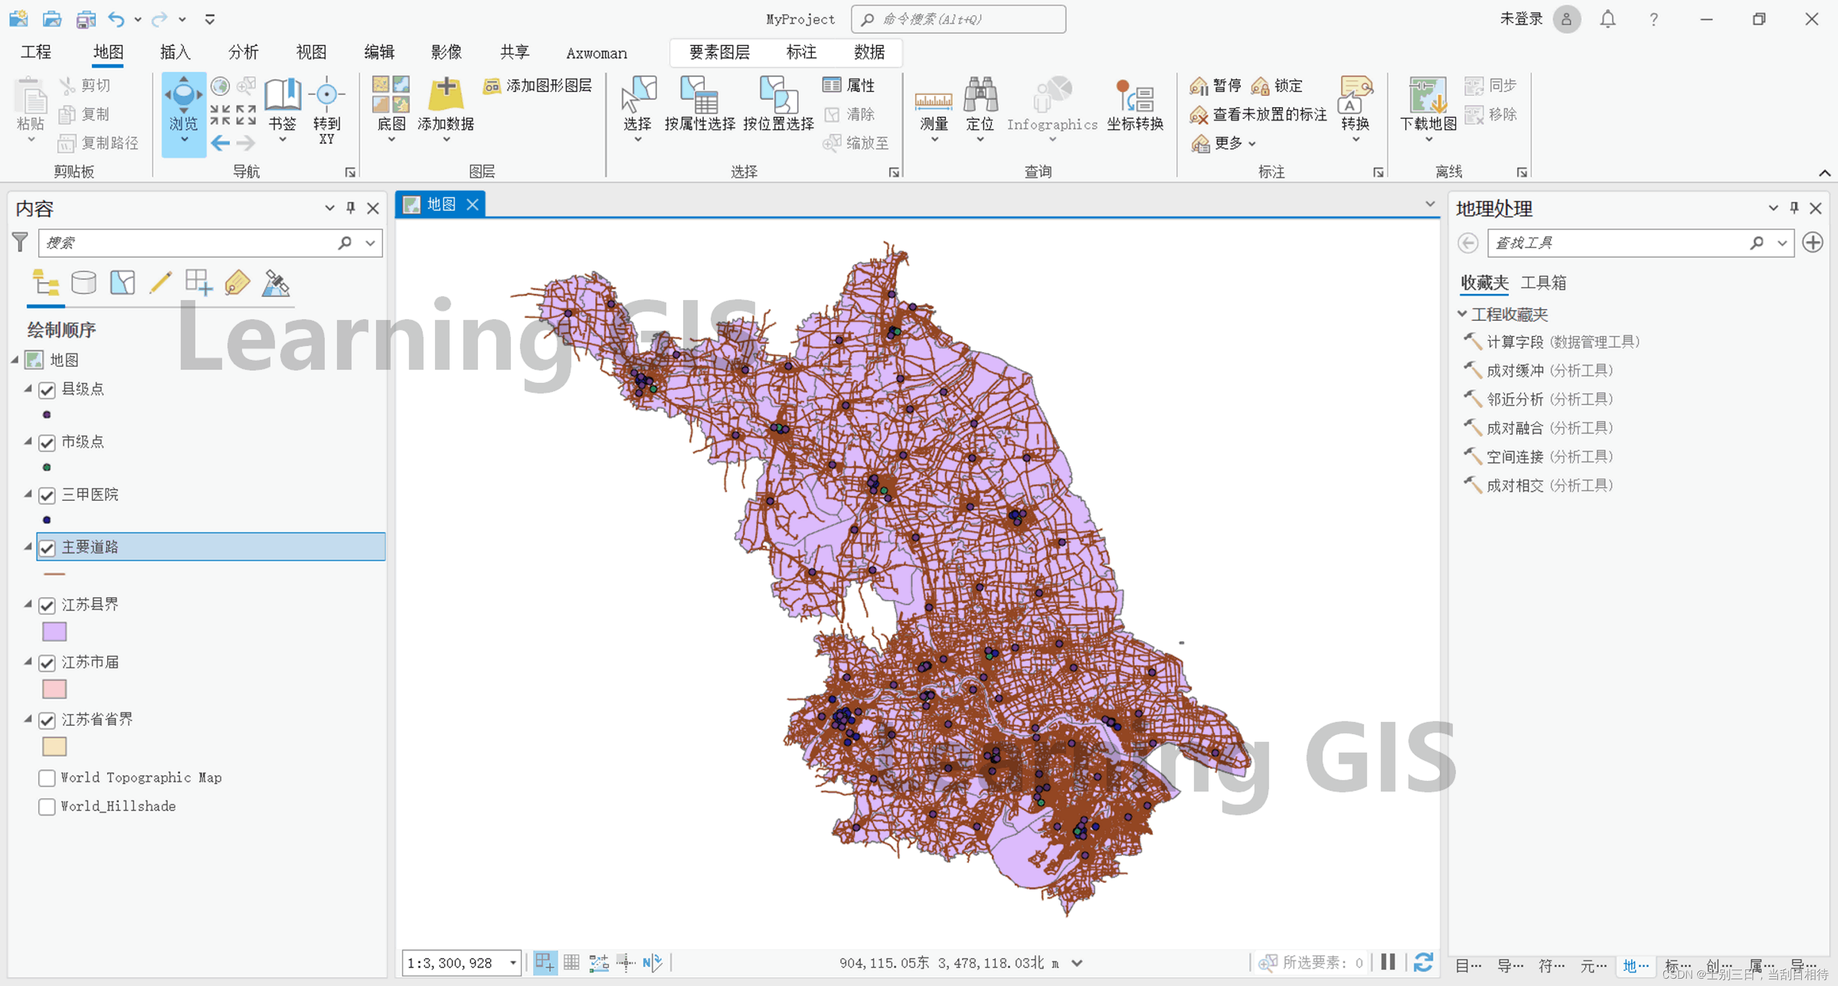Image resolution: width=1838 pixels, height=986 pixels.
Task: Click the refresh map icon in status bar
Action: (x=1423, y=962)
